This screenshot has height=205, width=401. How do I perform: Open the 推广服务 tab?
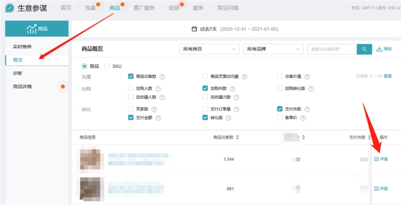(144, 8)
